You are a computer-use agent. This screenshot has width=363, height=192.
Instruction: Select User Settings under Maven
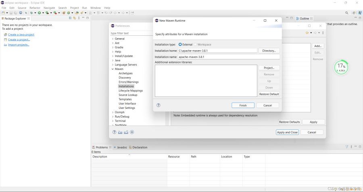(x=127, y=108)
